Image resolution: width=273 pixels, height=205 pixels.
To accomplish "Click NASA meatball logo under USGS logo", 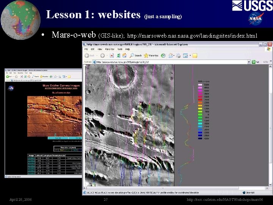I will [x=256, y=19].
